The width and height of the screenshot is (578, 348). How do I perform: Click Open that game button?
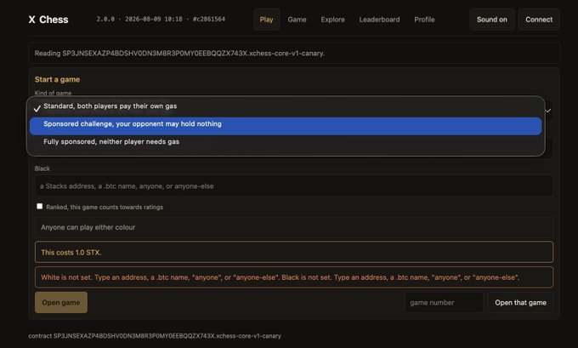[520, 303]
